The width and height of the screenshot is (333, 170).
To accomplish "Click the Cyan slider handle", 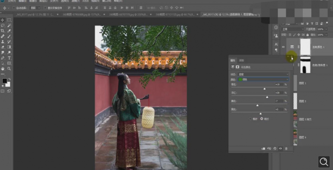I will coord(265,89).
